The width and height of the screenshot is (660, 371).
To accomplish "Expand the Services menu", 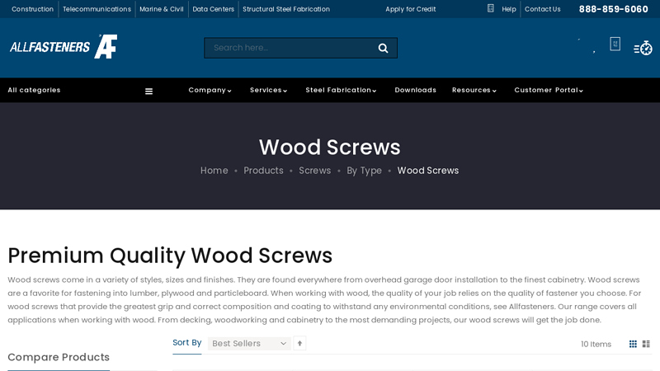I will (x=269, y=90).
